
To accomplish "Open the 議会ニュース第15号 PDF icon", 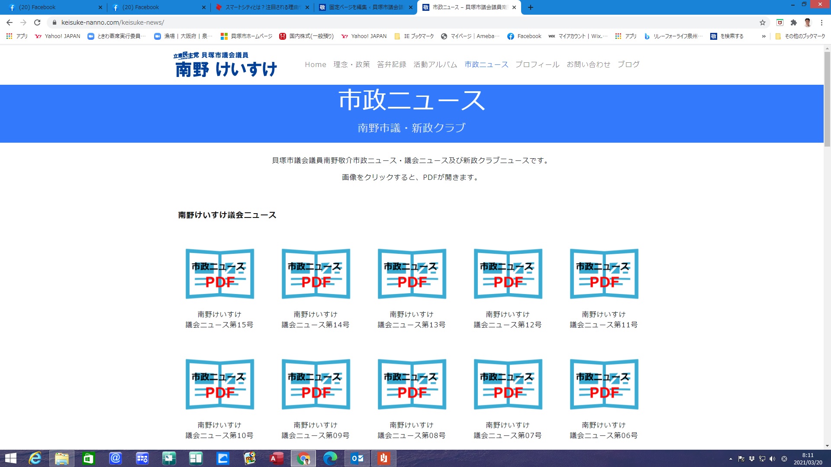I will point(219,274).
